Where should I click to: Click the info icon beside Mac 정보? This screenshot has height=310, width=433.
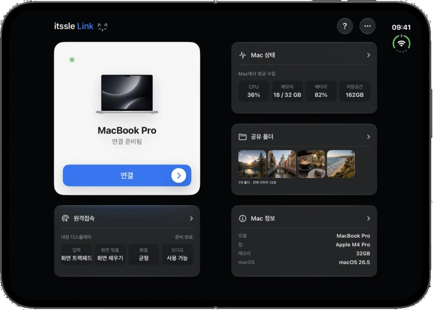point(243,219)
